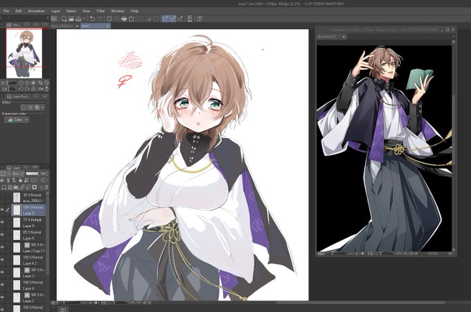Viewport: 471px width, 312px height.
Task: Open the Layer menu
Action: point(55,11)
